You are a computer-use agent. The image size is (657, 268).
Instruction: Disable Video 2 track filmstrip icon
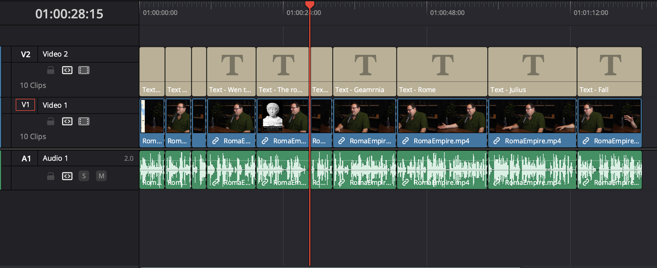84,70
